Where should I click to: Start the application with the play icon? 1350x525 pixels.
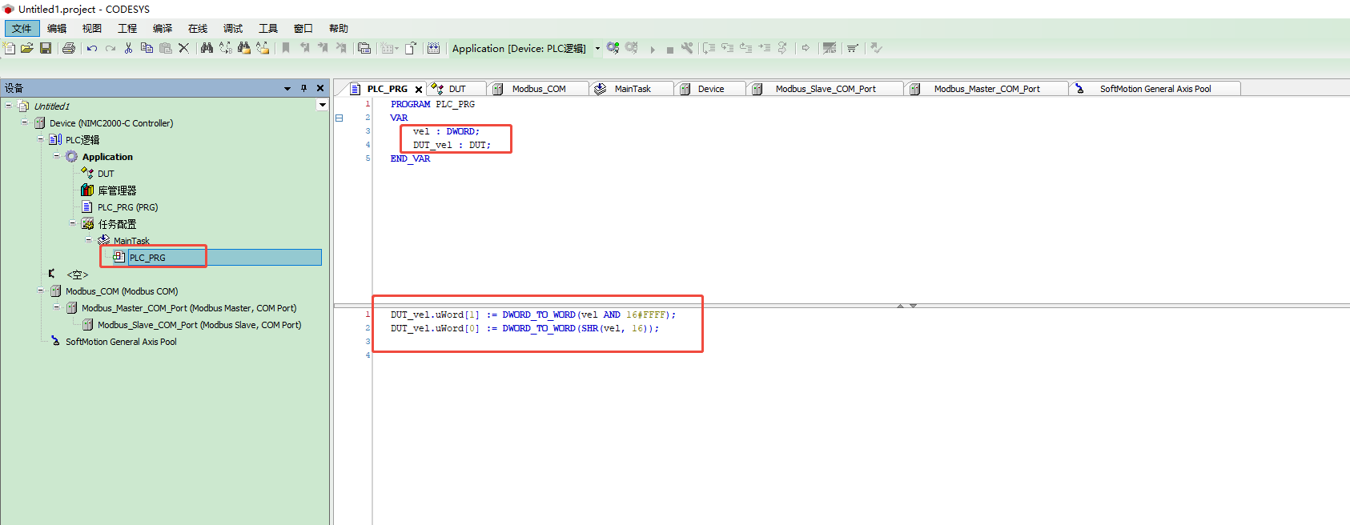point(653,49)
